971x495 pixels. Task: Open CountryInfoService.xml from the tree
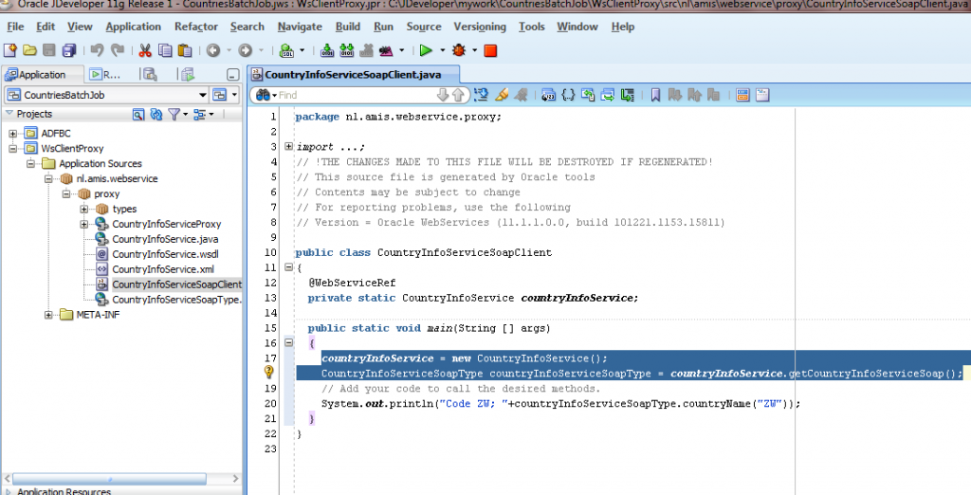(x=162, y=269)
